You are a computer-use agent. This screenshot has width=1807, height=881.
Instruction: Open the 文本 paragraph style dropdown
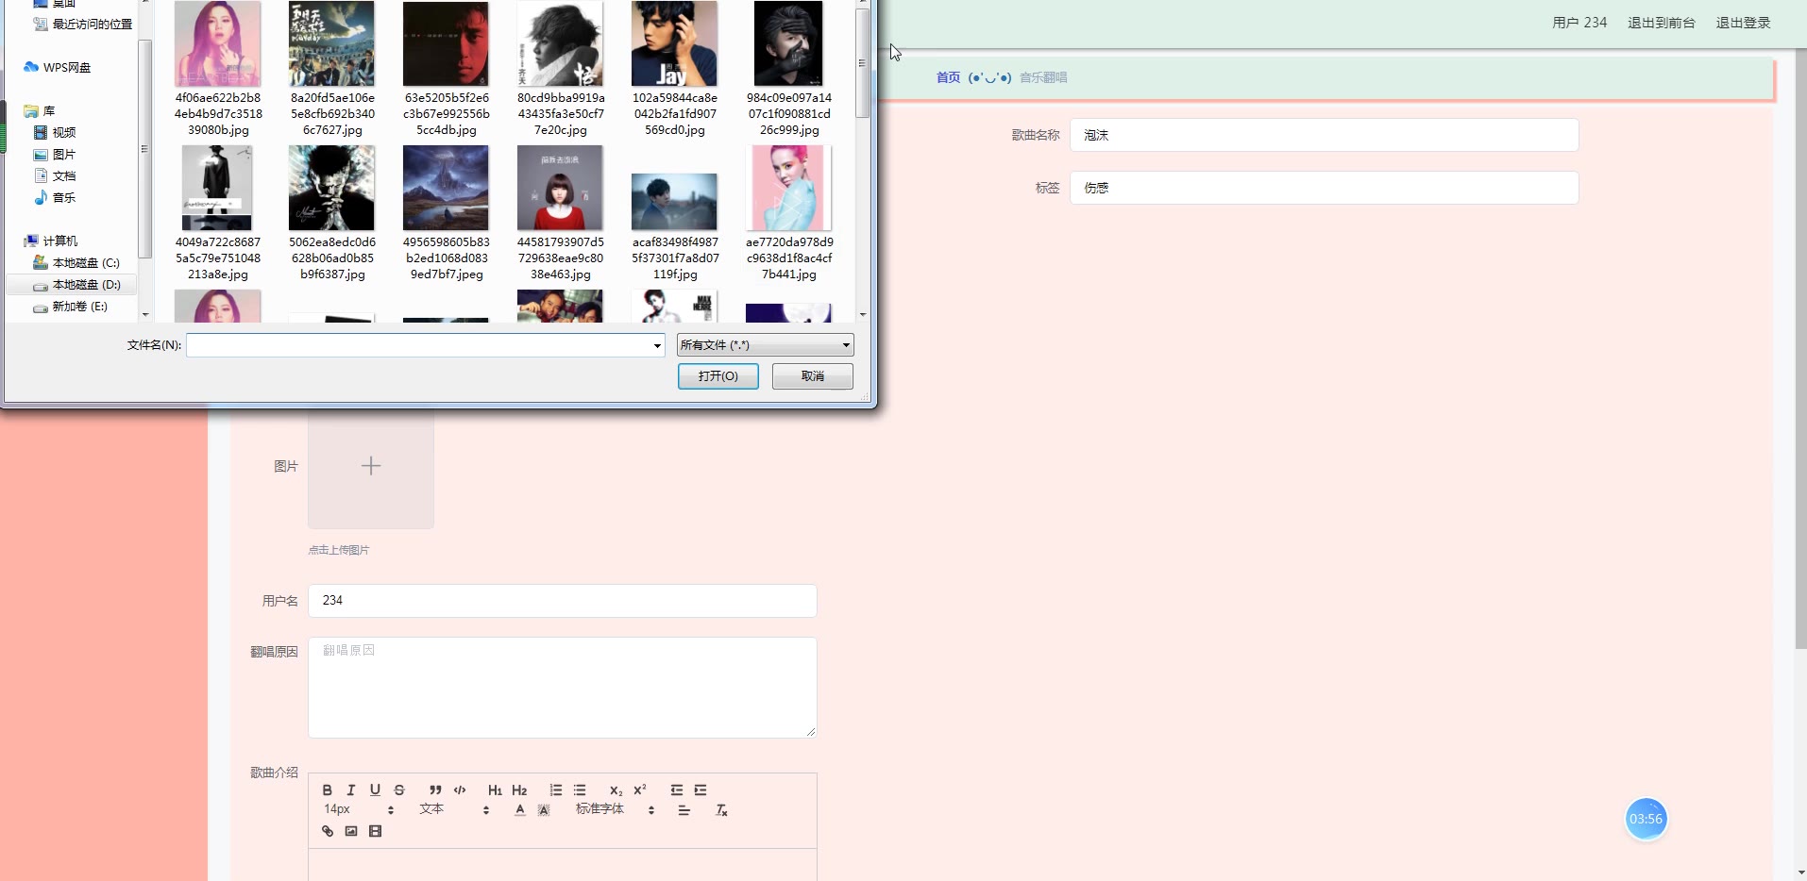[454, 809]
